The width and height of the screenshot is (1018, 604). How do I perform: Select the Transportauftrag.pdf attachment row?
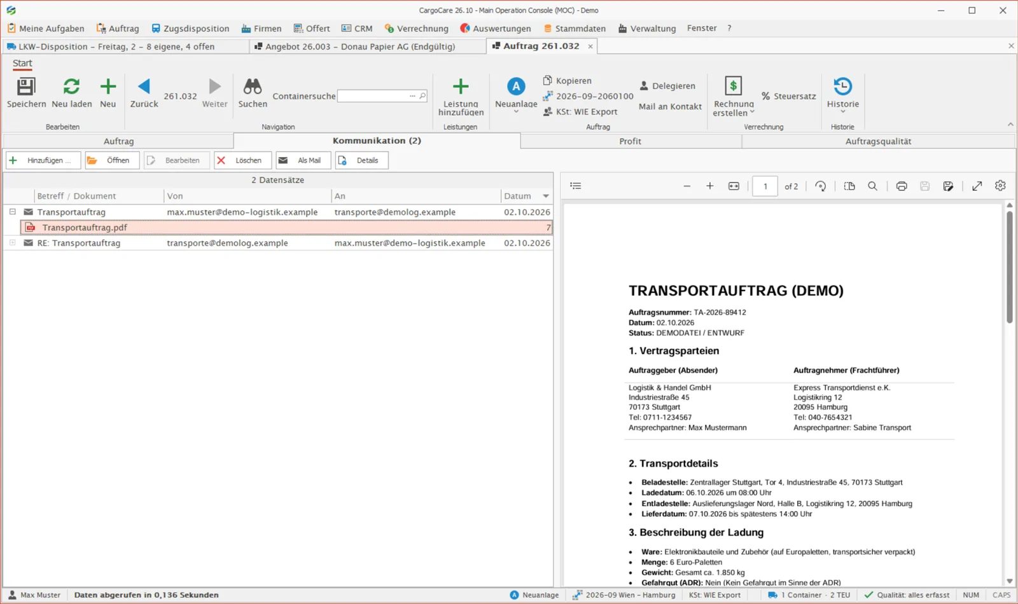tap(286, 228)
